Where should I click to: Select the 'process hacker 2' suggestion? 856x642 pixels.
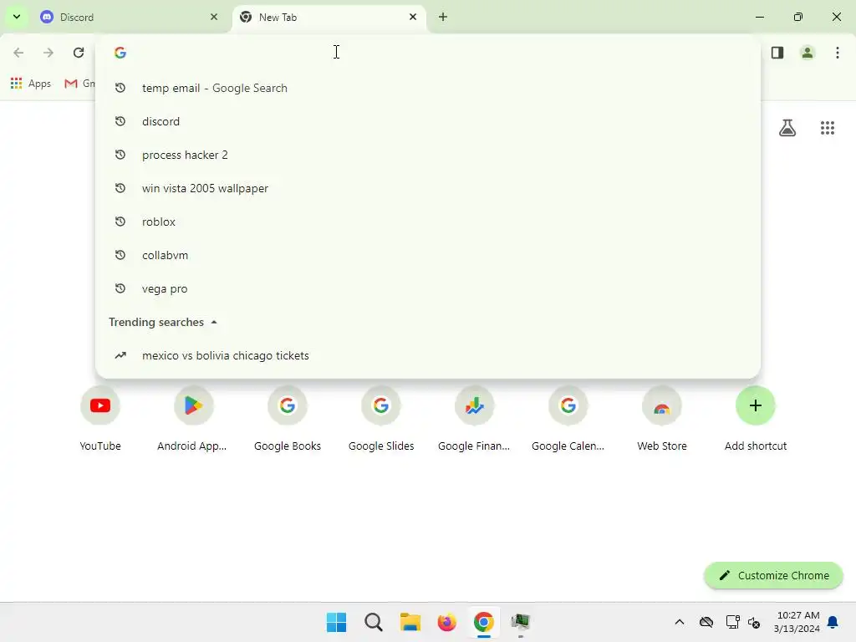[427, 155]
